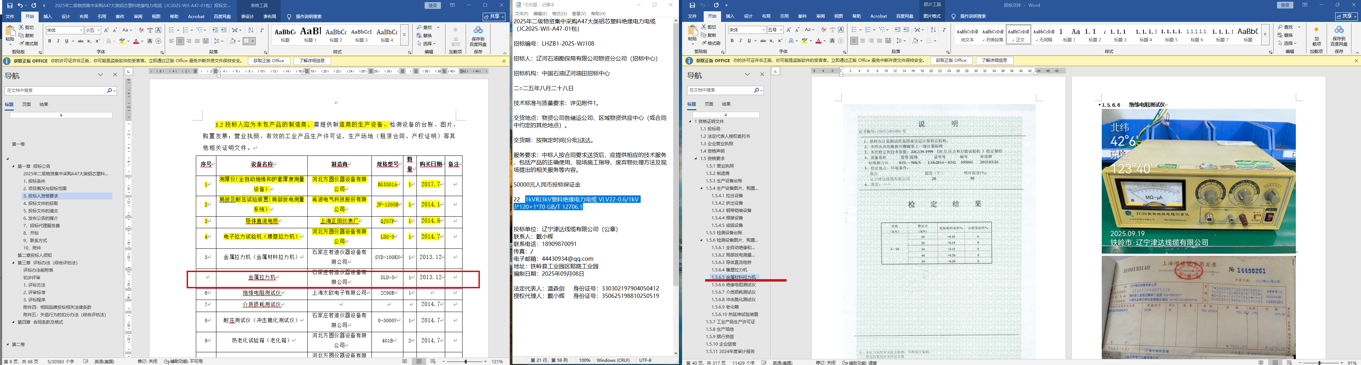
Task: Click 登录 button in left Word title bar
Action: point(433,5)
